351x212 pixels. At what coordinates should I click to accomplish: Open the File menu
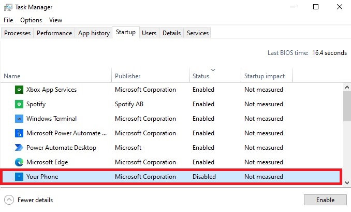(x=8, y=20)
